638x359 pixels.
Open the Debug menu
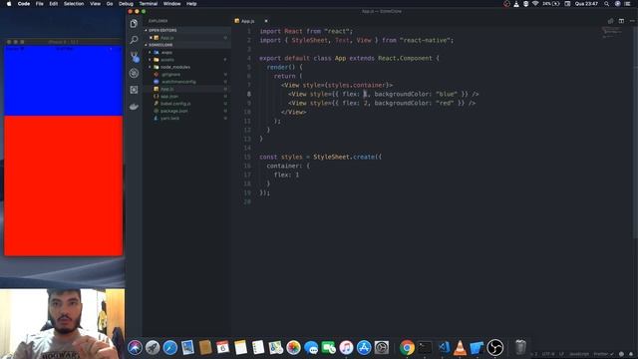pyautogui.click(x=126, y=4)
